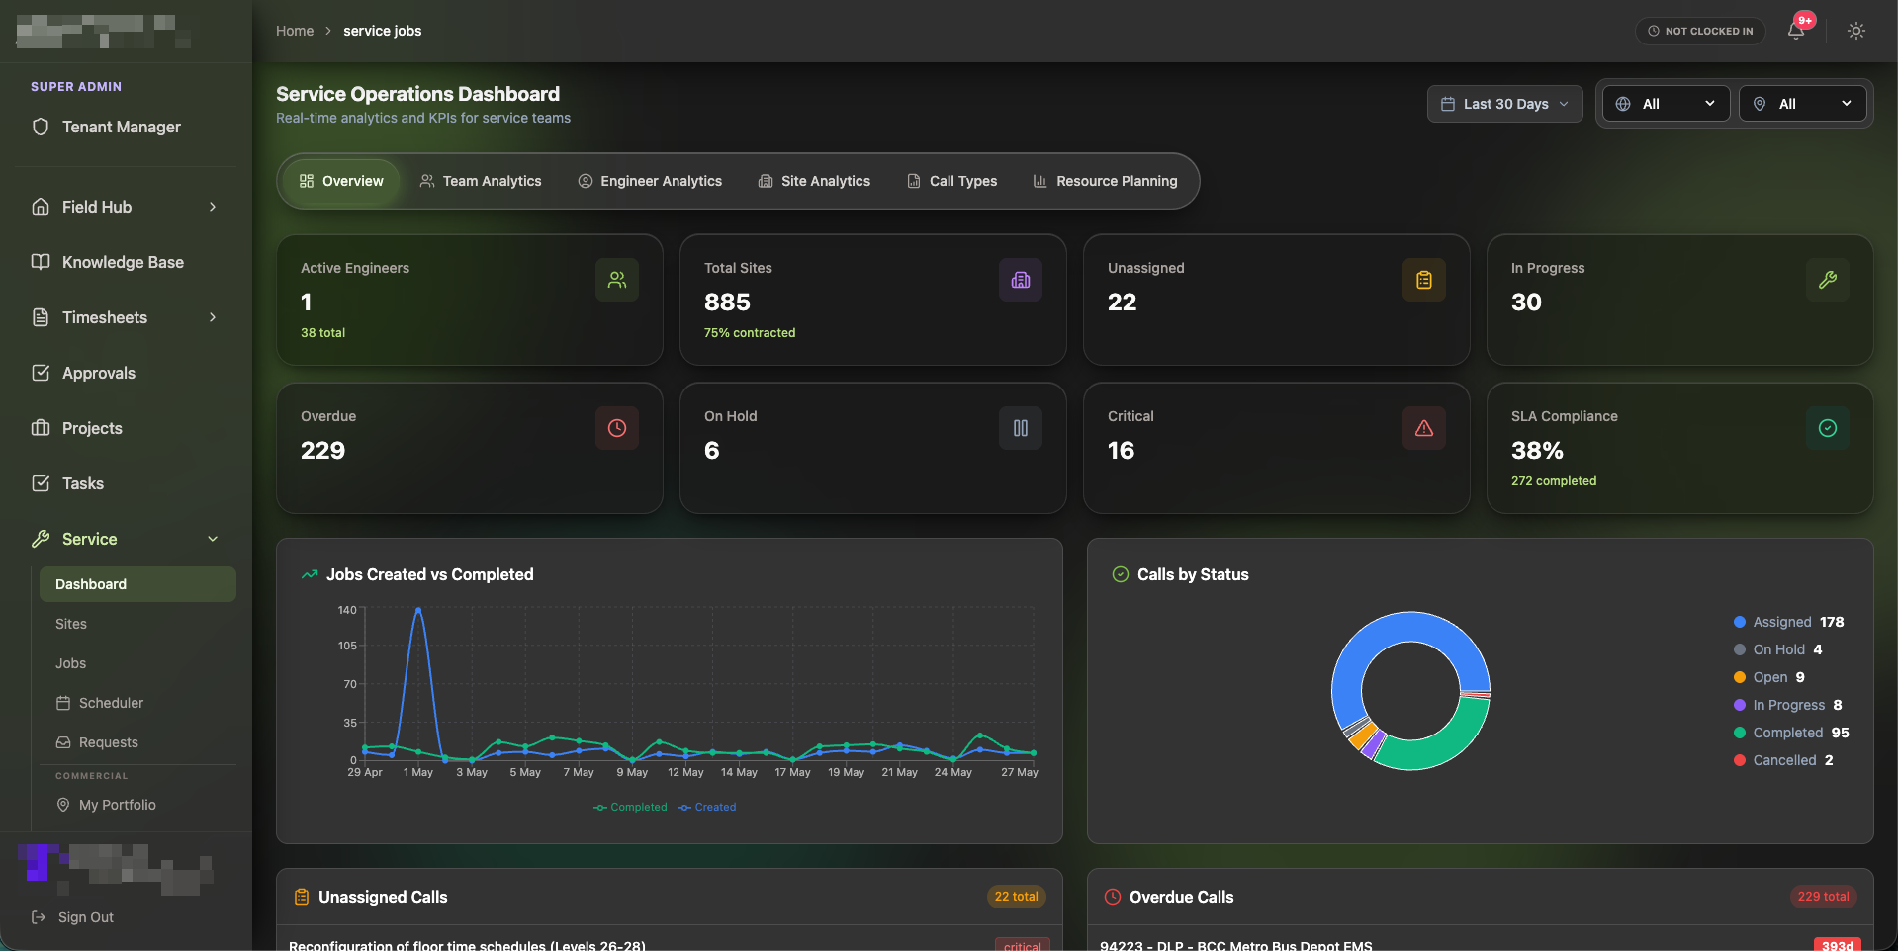Click the Sign Out link

pos(86,917)
